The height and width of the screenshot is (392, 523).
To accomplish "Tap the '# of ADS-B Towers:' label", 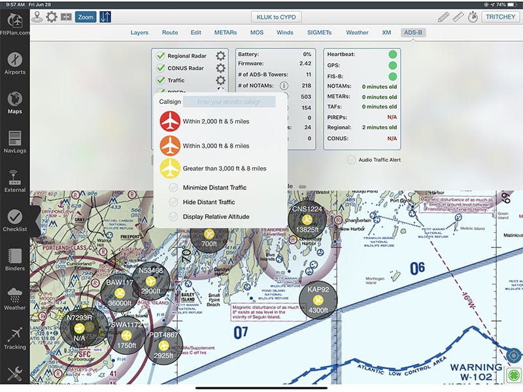I will (x=263, y=74).
